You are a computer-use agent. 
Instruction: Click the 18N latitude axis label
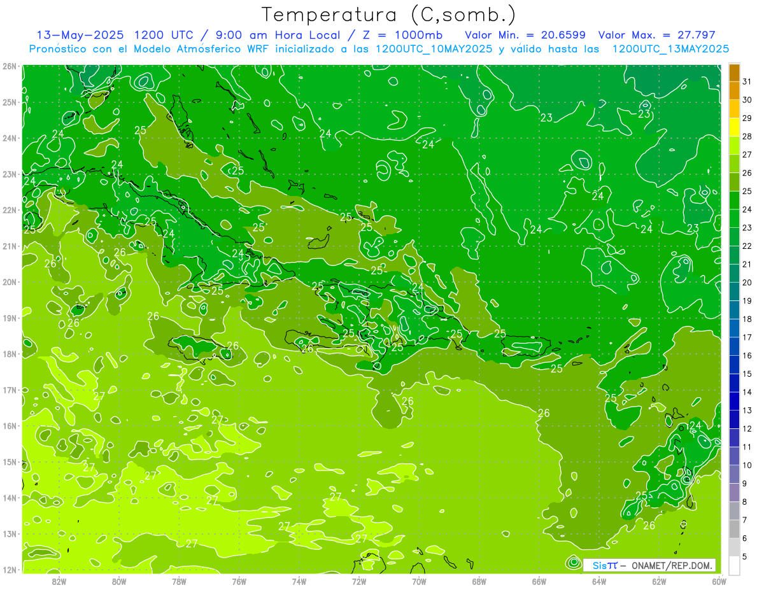pos(9,354)
